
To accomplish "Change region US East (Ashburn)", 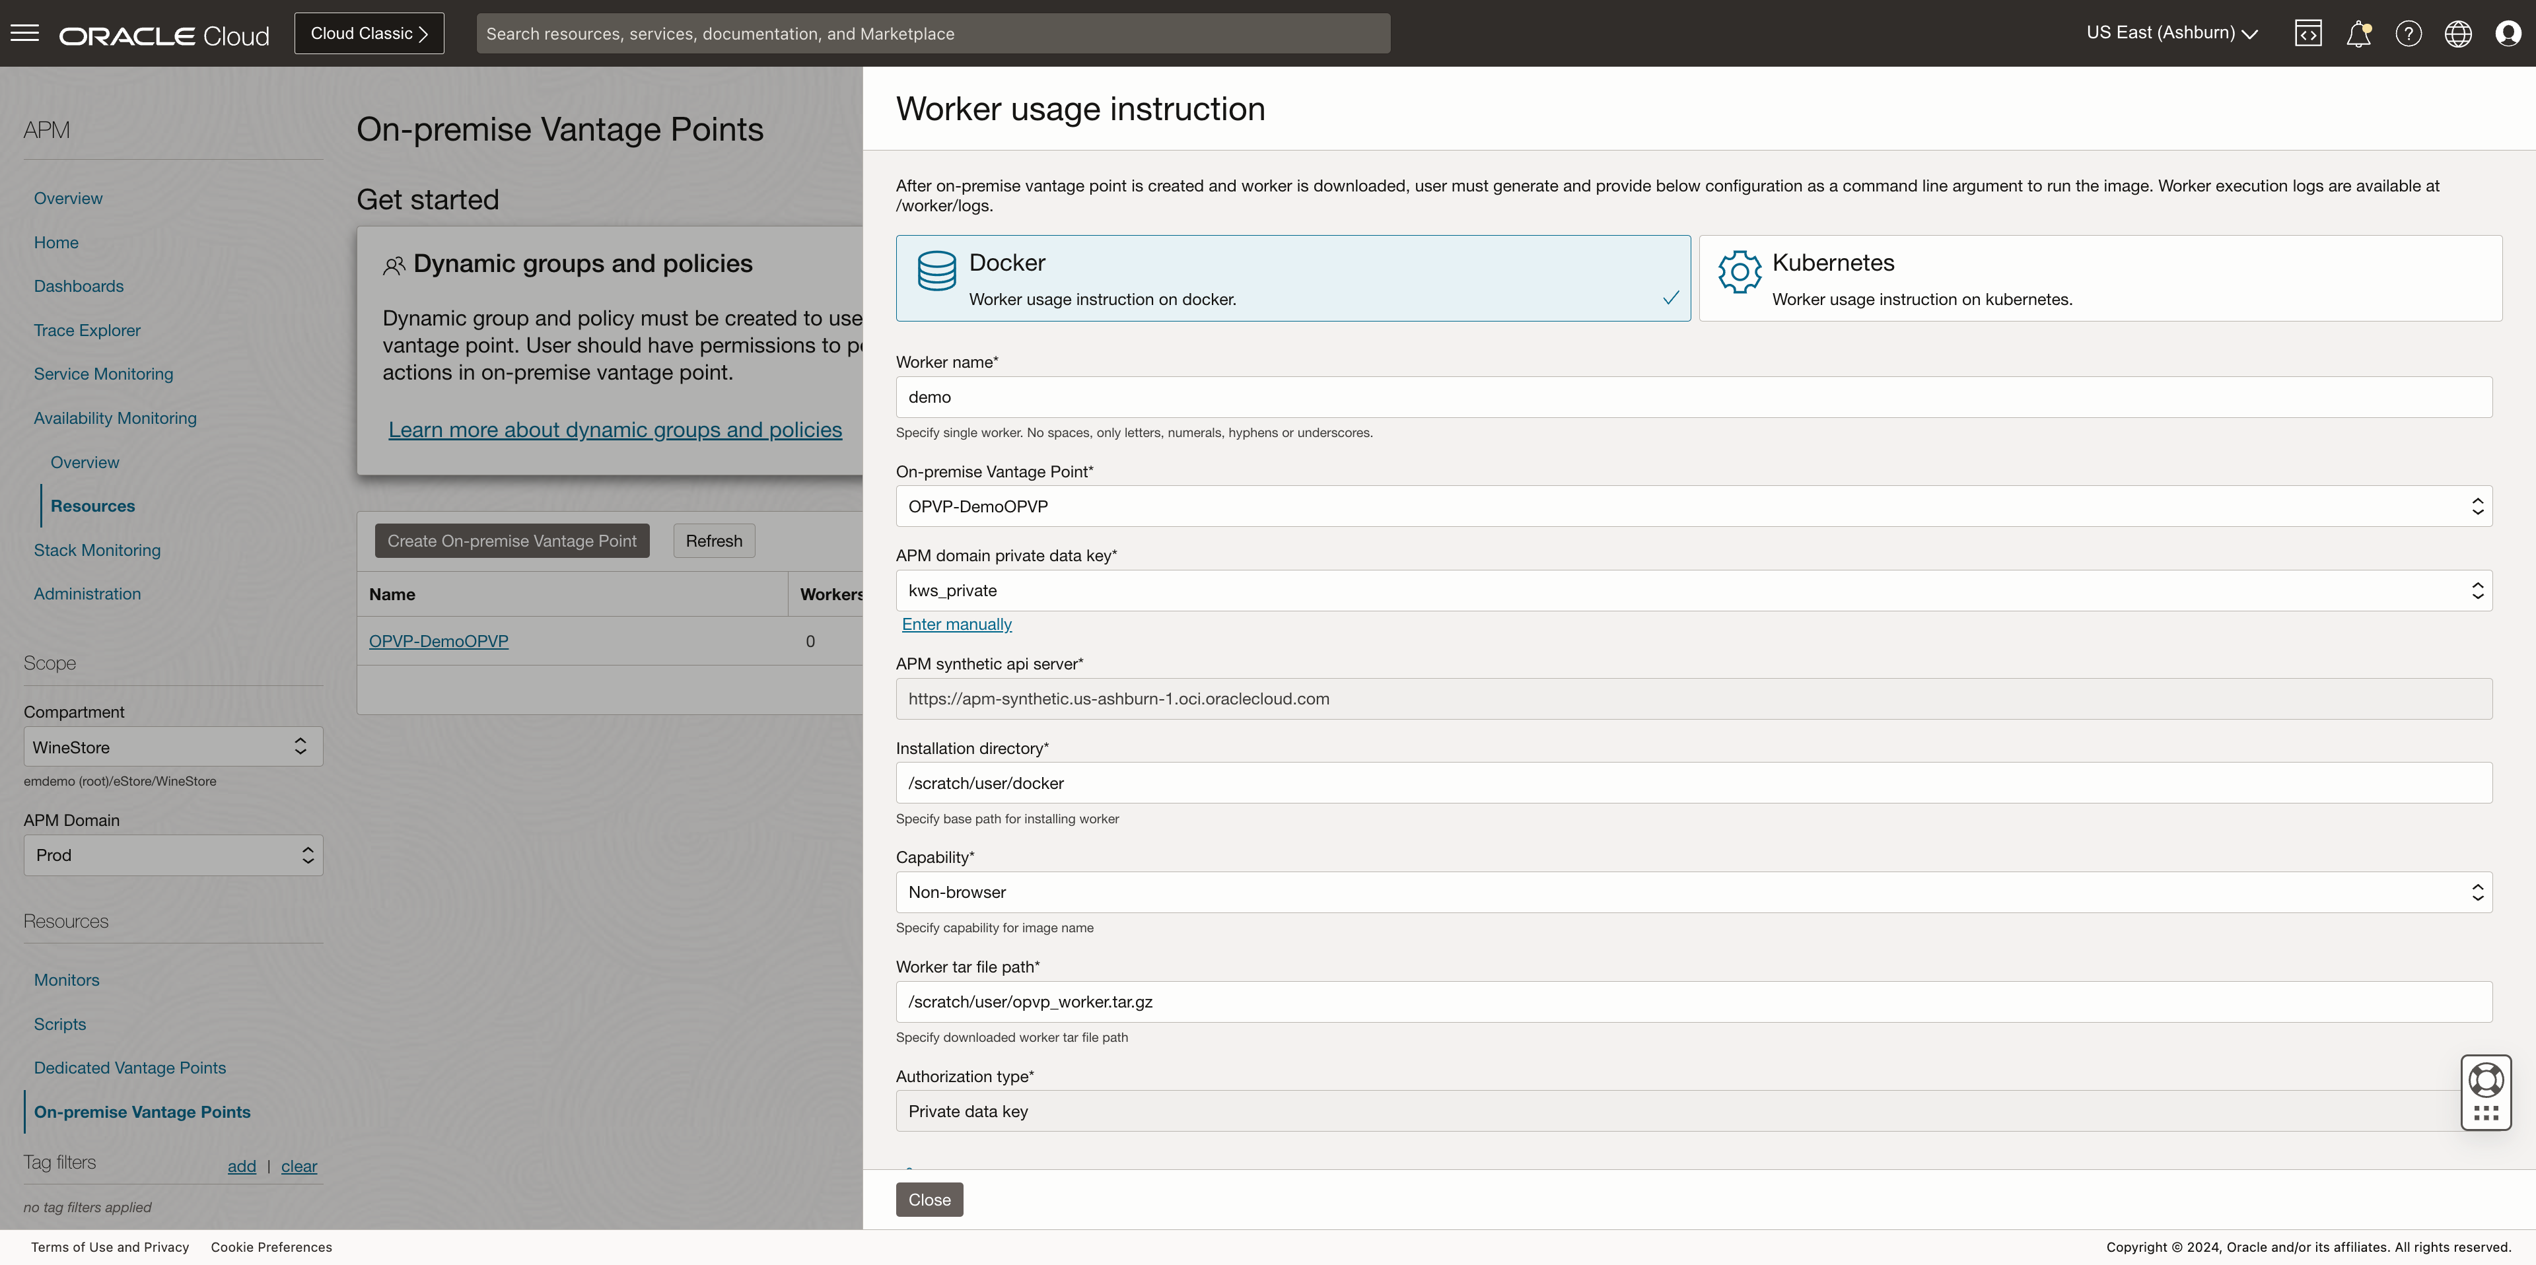I will point(2171,34).
